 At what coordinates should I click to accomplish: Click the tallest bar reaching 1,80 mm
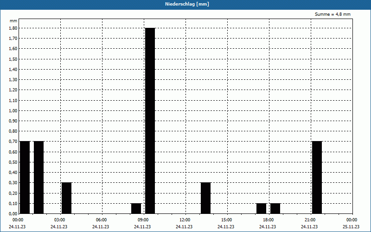pos(150,121)
